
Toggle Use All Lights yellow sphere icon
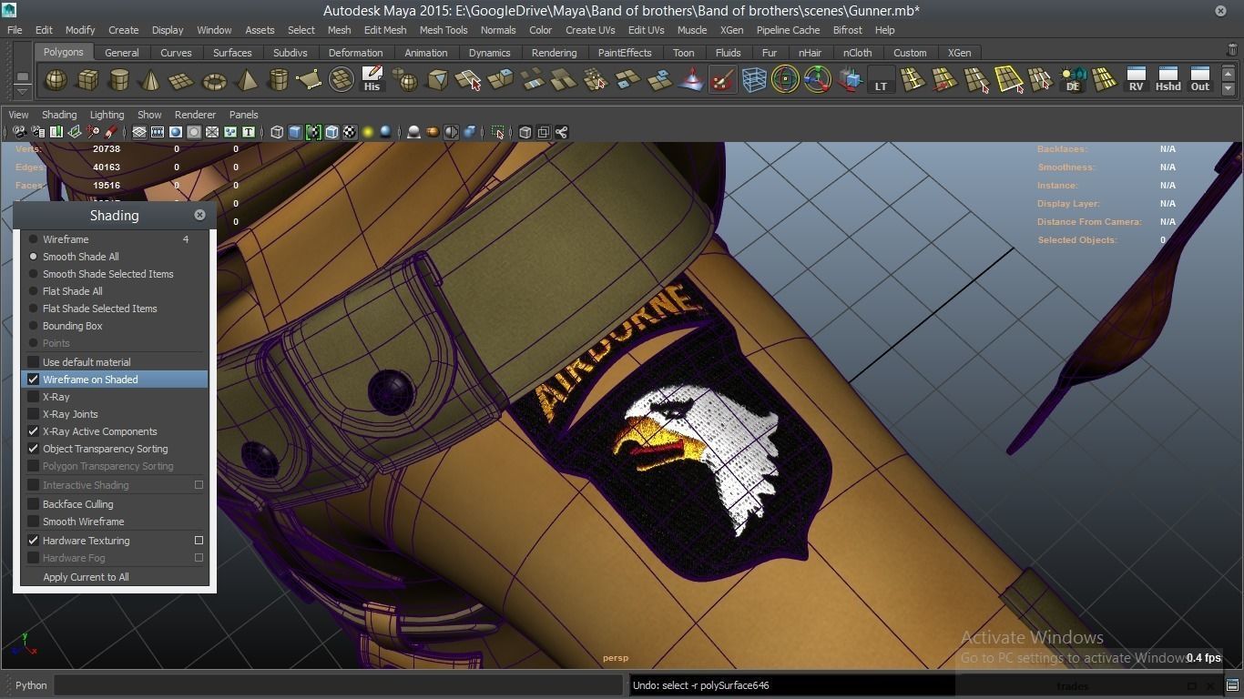tap(368, 132)
